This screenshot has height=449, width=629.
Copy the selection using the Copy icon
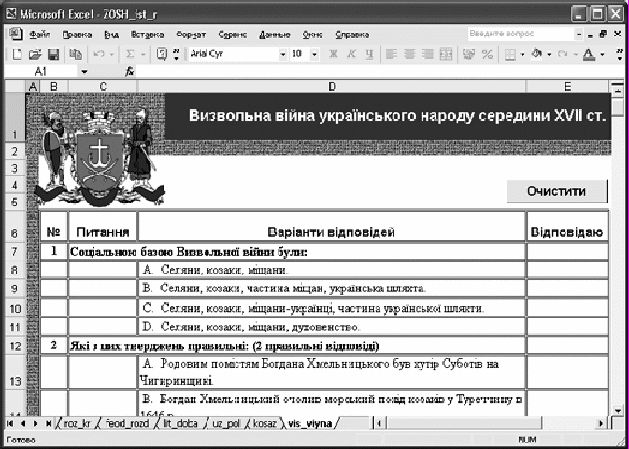click(76, 54)
